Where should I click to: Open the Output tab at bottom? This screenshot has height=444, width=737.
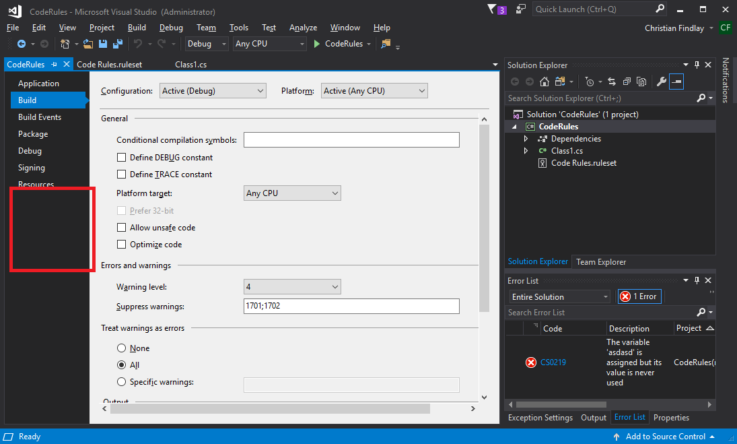(x=594, y=418)
